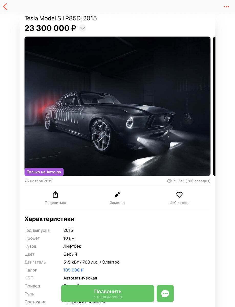Tap the Избранное label
The width and height of the screenshot is (235, 307).
(179, 203)
